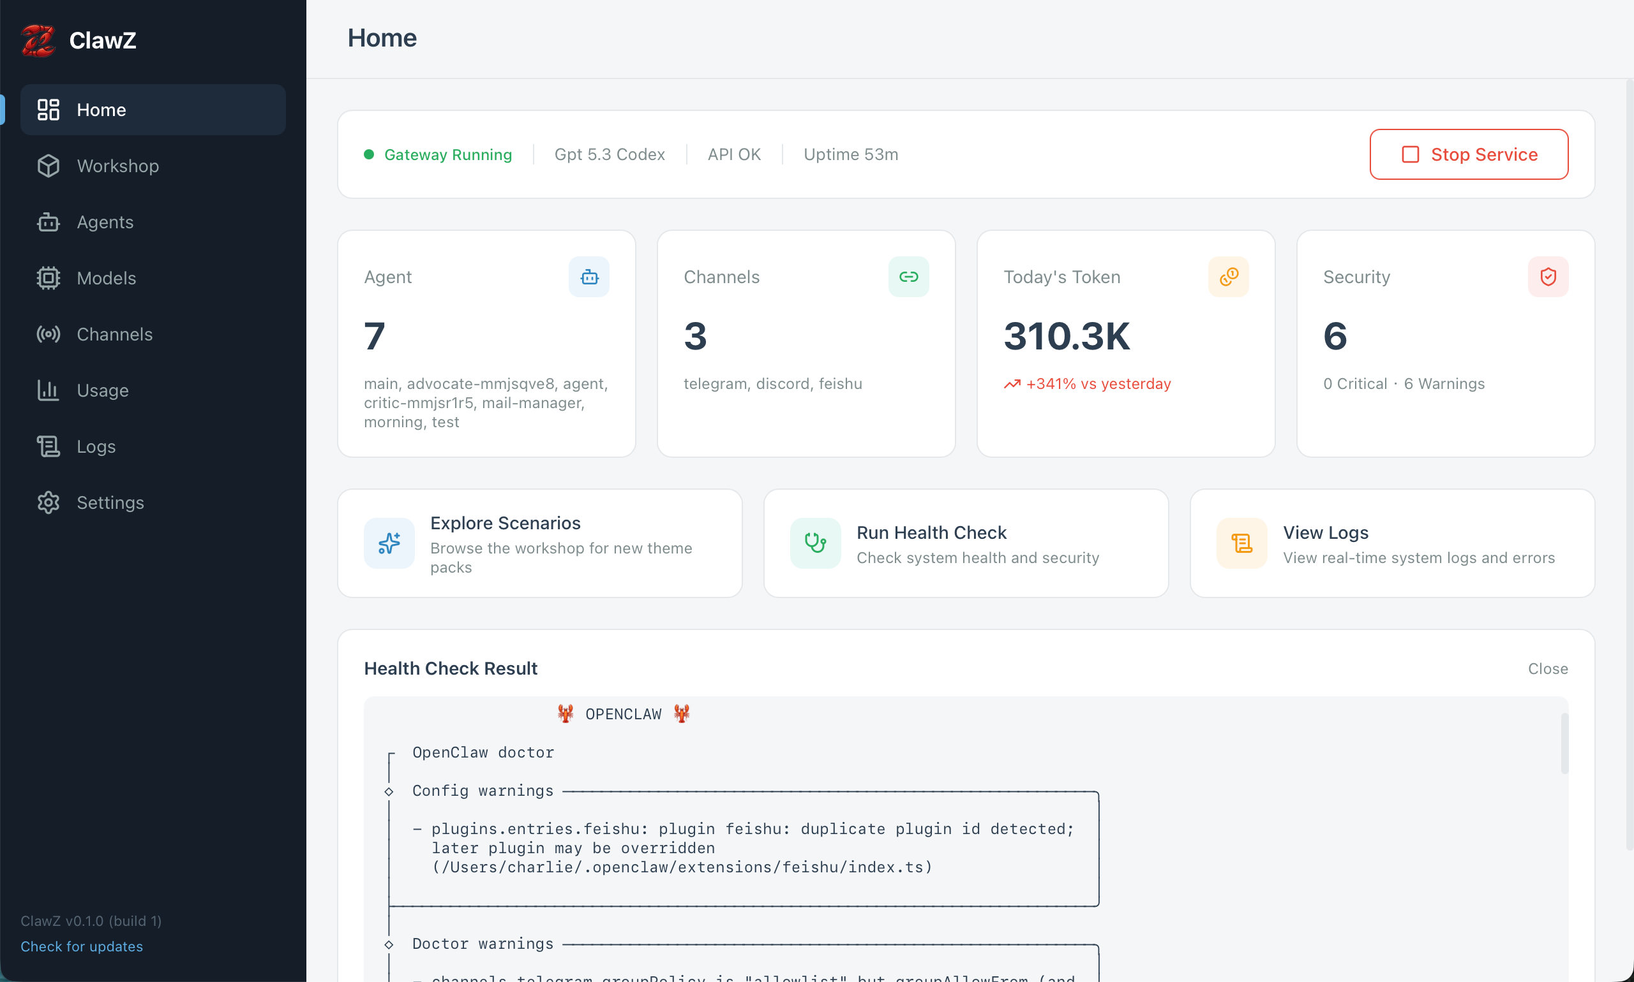Click the sparkles icon beside Explore Scenarios
The image size is (1634, 982).
pos(389,543)
